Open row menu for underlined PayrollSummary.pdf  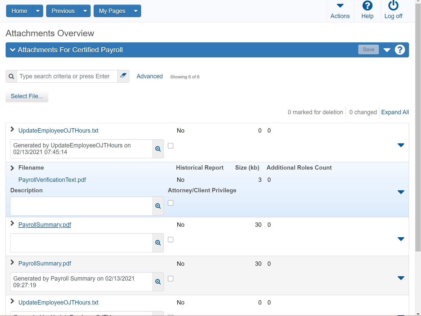click(x=401, y=239)
